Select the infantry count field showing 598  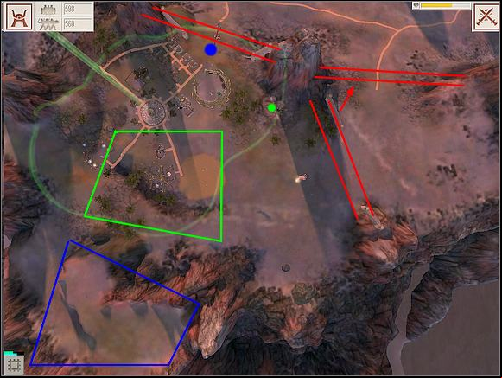coord(77,10)
